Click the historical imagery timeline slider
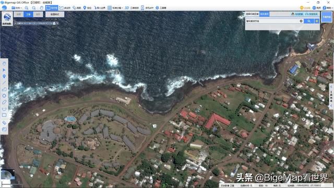Viewport: 334px width, 188px height. (x=35, y=23)
